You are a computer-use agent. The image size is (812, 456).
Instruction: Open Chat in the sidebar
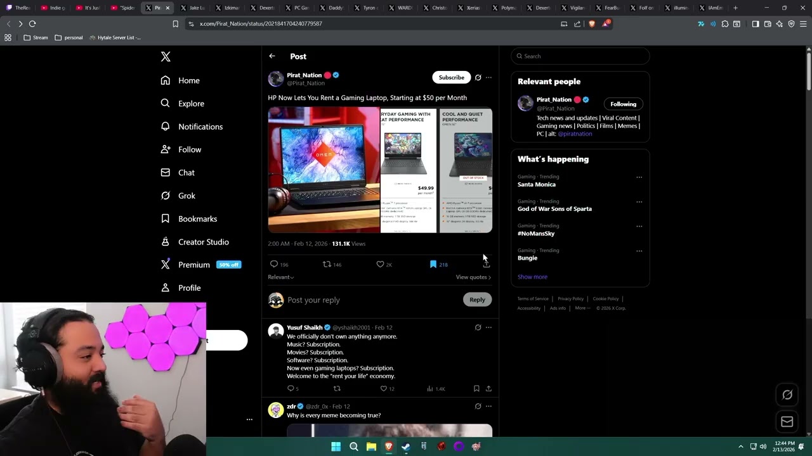[178, 172]
